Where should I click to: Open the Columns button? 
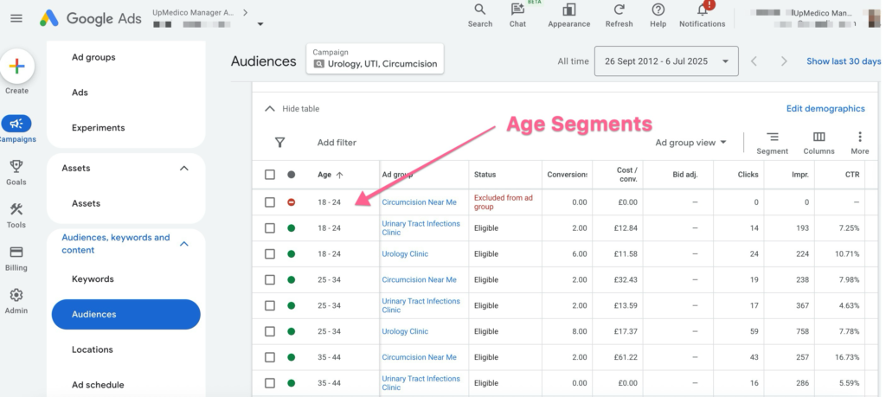point(819,143)
